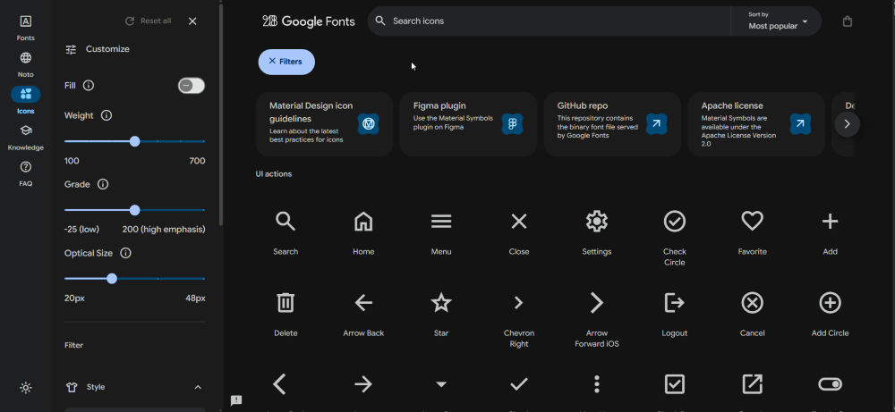Close the Customize panel
Viewport: 895px width, 412px height.
click(192, 21)
